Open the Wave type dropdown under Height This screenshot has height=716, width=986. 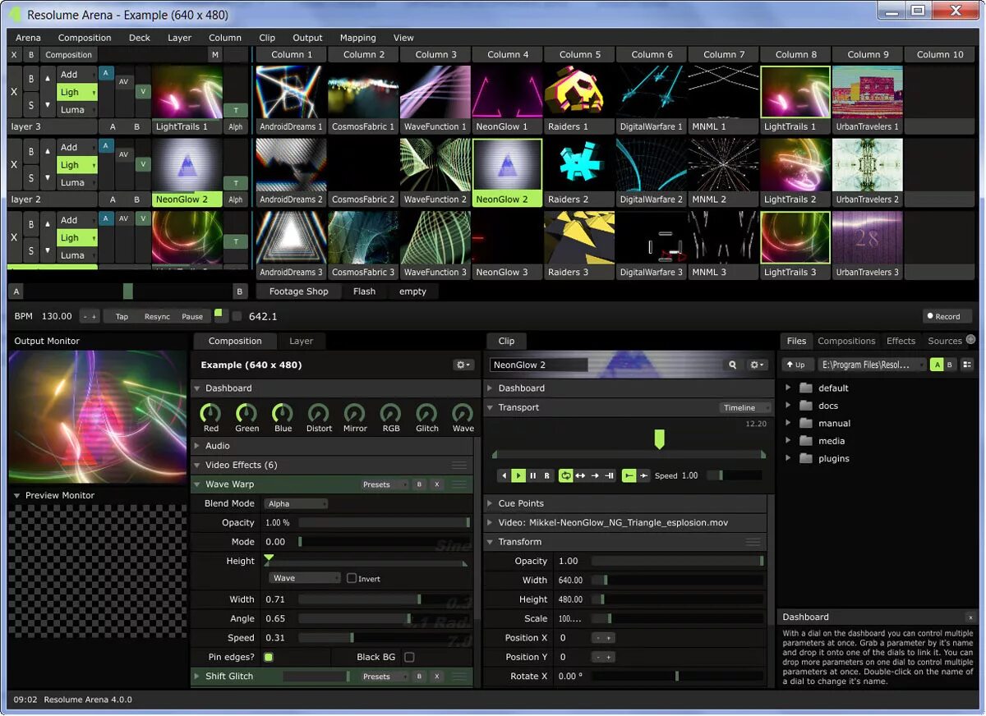(305, 578)
